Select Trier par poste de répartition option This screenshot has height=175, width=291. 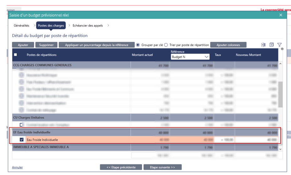point(166,45)
